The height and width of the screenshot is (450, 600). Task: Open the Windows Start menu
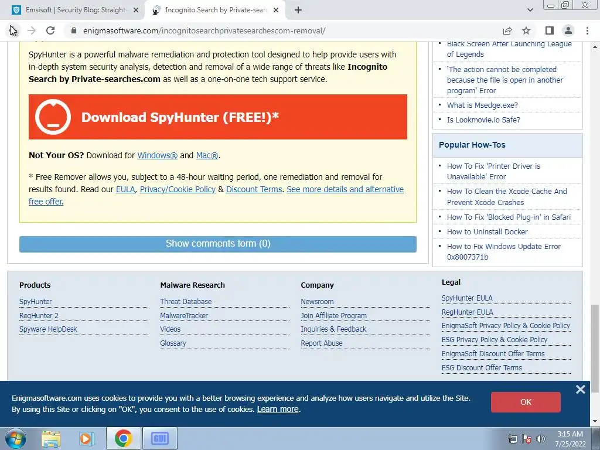tap(16, 438)
